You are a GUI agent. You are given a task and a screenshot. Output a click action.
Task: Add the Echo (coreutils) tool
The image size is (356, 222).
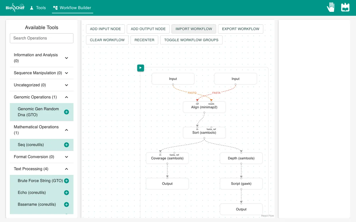click(66, 193)
